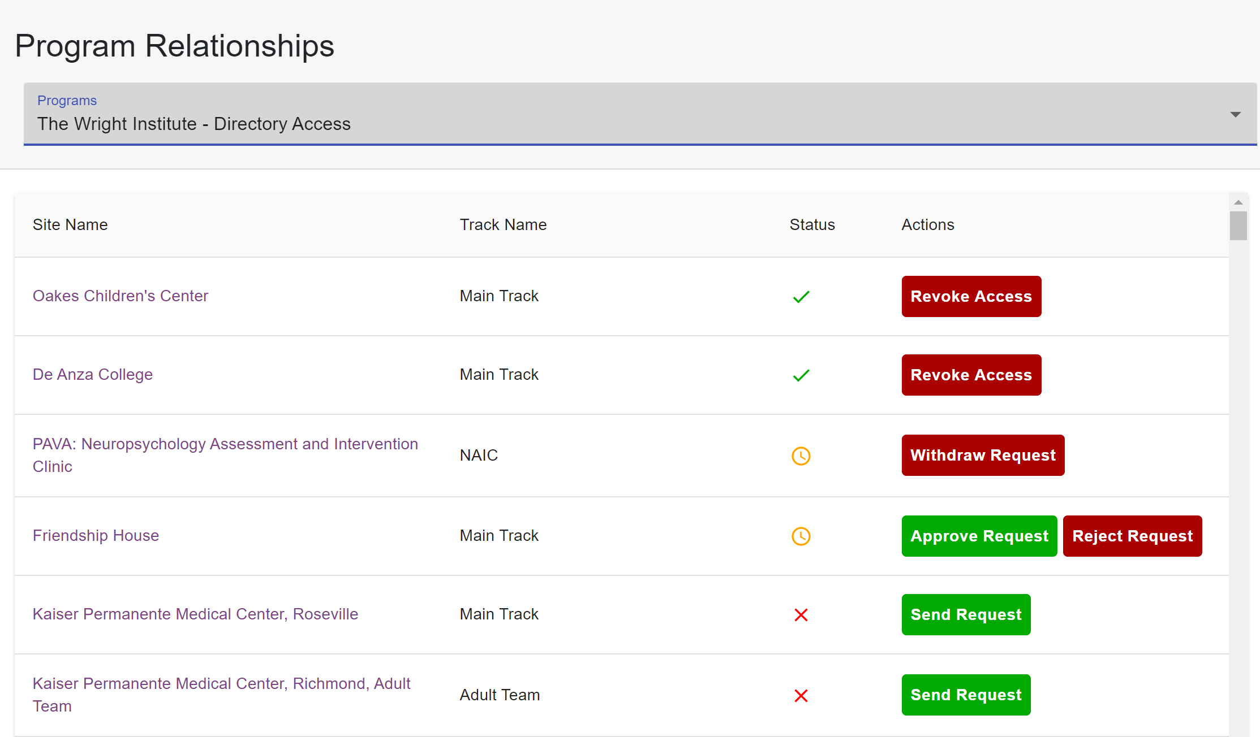
Task: Click the table vertical scrollbar thumb
Action: pyautogui.click(x=1239, y=226)
